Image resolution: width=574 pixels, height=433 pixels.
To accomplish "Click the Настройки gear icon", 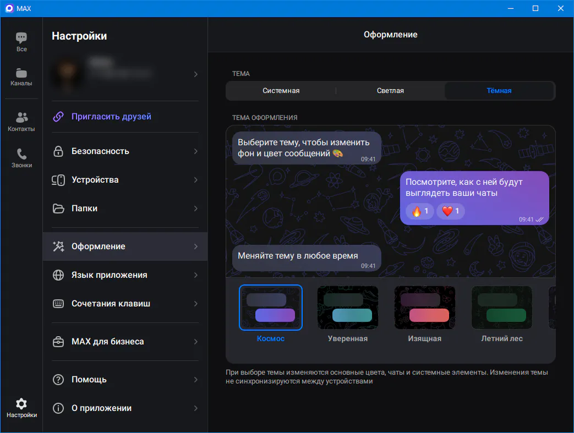I will [x=21, y=404].
